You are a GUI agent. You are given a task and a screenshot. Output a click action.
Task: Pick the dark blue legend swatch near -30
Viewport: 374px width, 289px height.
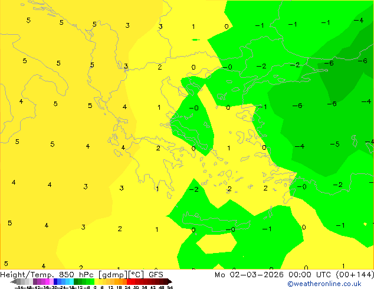pos(55,282)
